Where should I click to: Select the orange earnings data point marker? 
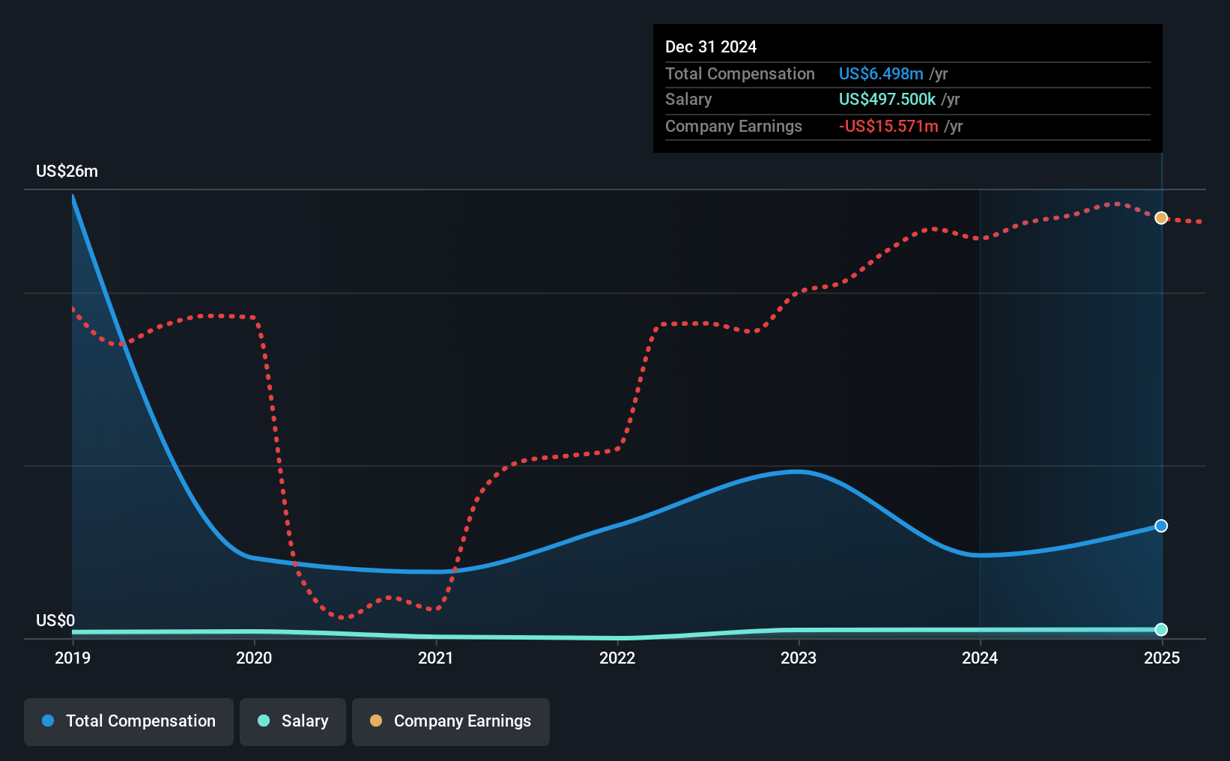[x=1161, y=218]
